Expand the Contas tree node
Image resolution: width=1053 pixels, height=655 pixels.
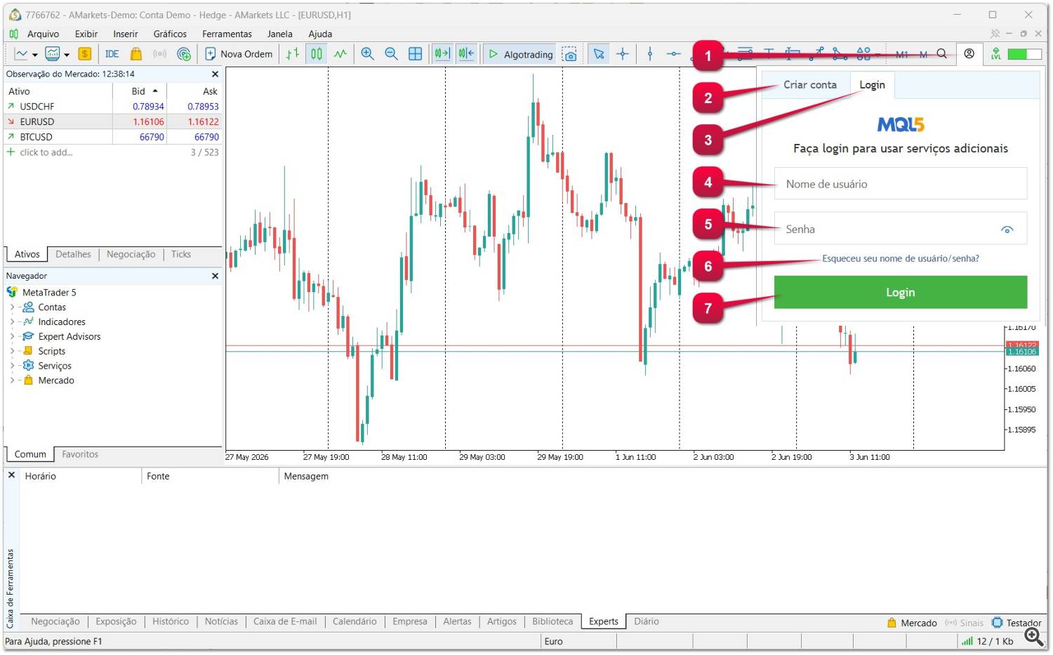click(x=12, y=307)
